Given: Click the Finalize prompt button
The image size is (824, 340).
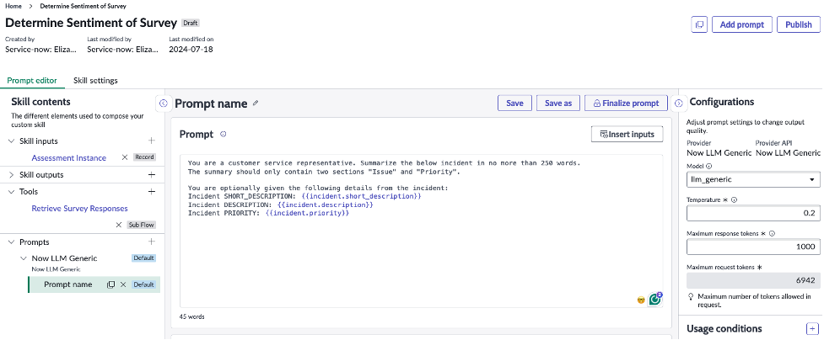Looking at the screenshot, I should click(626, 104).
